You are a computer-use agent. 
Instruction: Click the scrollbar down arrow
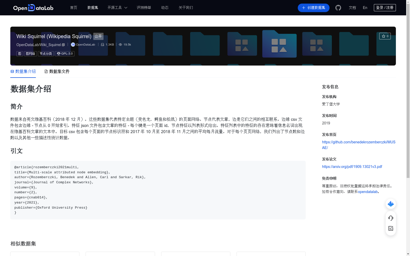tap(408, 254)
